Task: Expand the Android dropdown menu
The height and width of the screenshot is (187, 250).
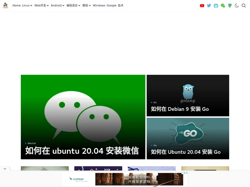Action: (x=58, y=6)
